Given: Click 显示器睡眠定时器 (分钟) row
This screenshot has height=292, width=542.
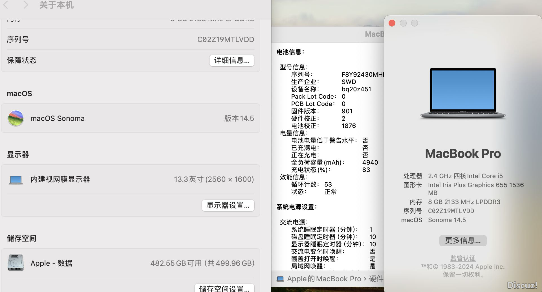Looking at the screenshot, I should click(334, 244).
